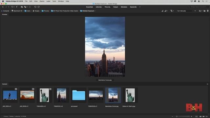Viewport: 210px width, 118px height.
Task: Switch to the Keywords workspace
Action: point(133,7)
